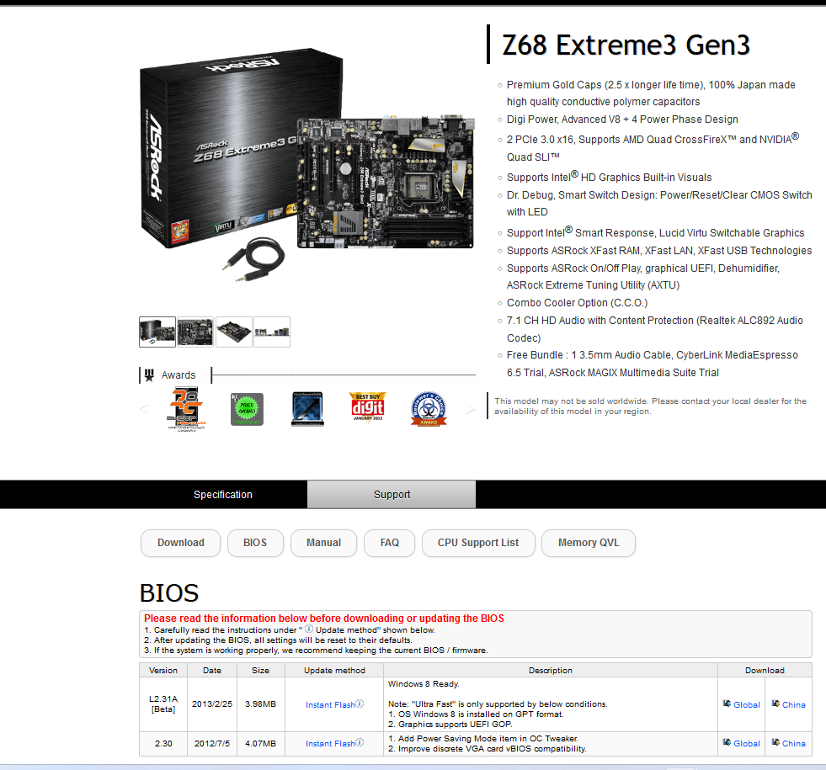Screen dimensions: 826x770
Task: Open the CPU Support List
Action: [478, 543]
